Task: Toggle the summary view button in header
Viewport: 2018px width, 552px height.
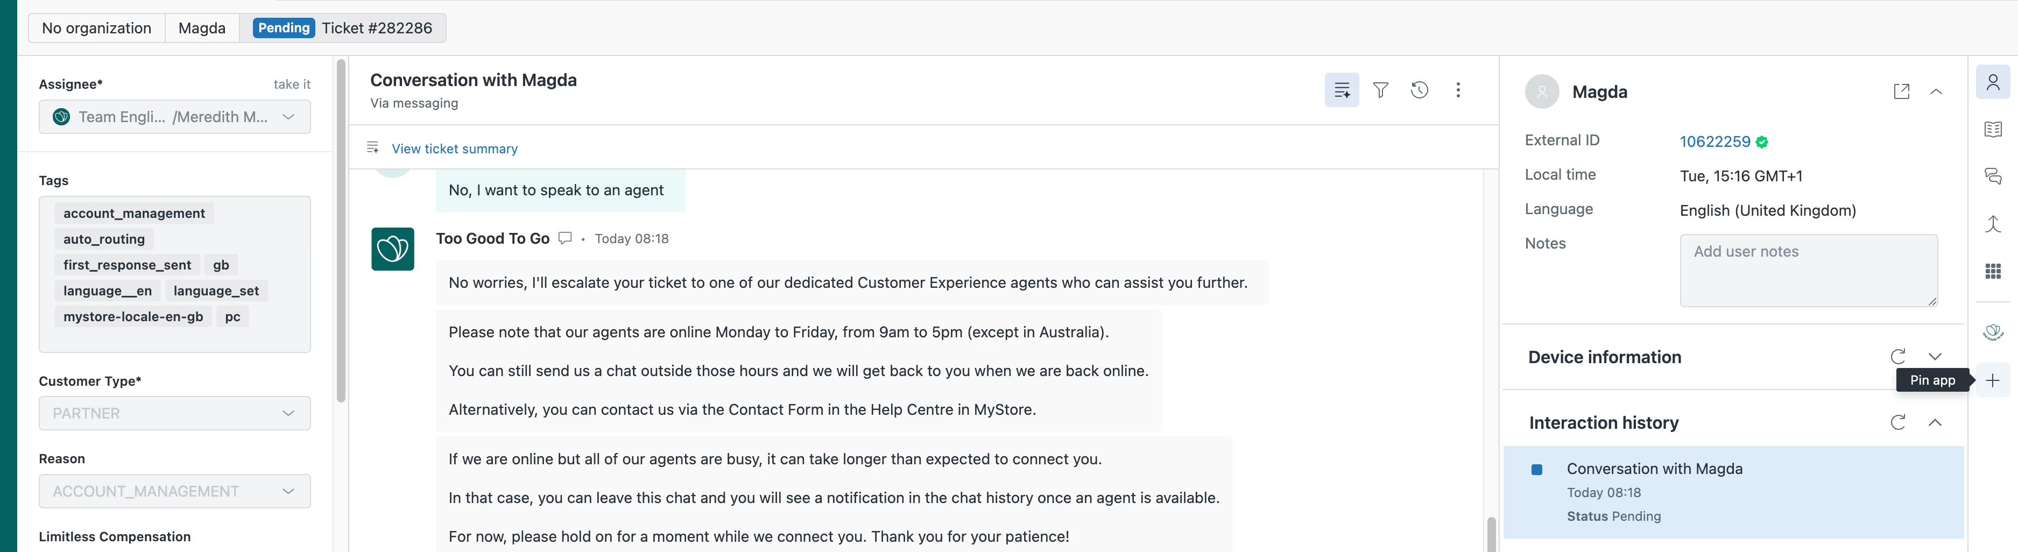Action: point(1341,90)
